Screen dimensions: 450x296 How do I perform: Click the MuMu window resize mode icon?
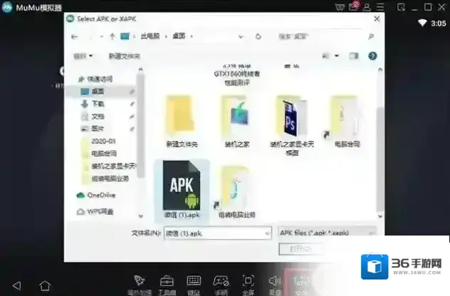point(401,7)
